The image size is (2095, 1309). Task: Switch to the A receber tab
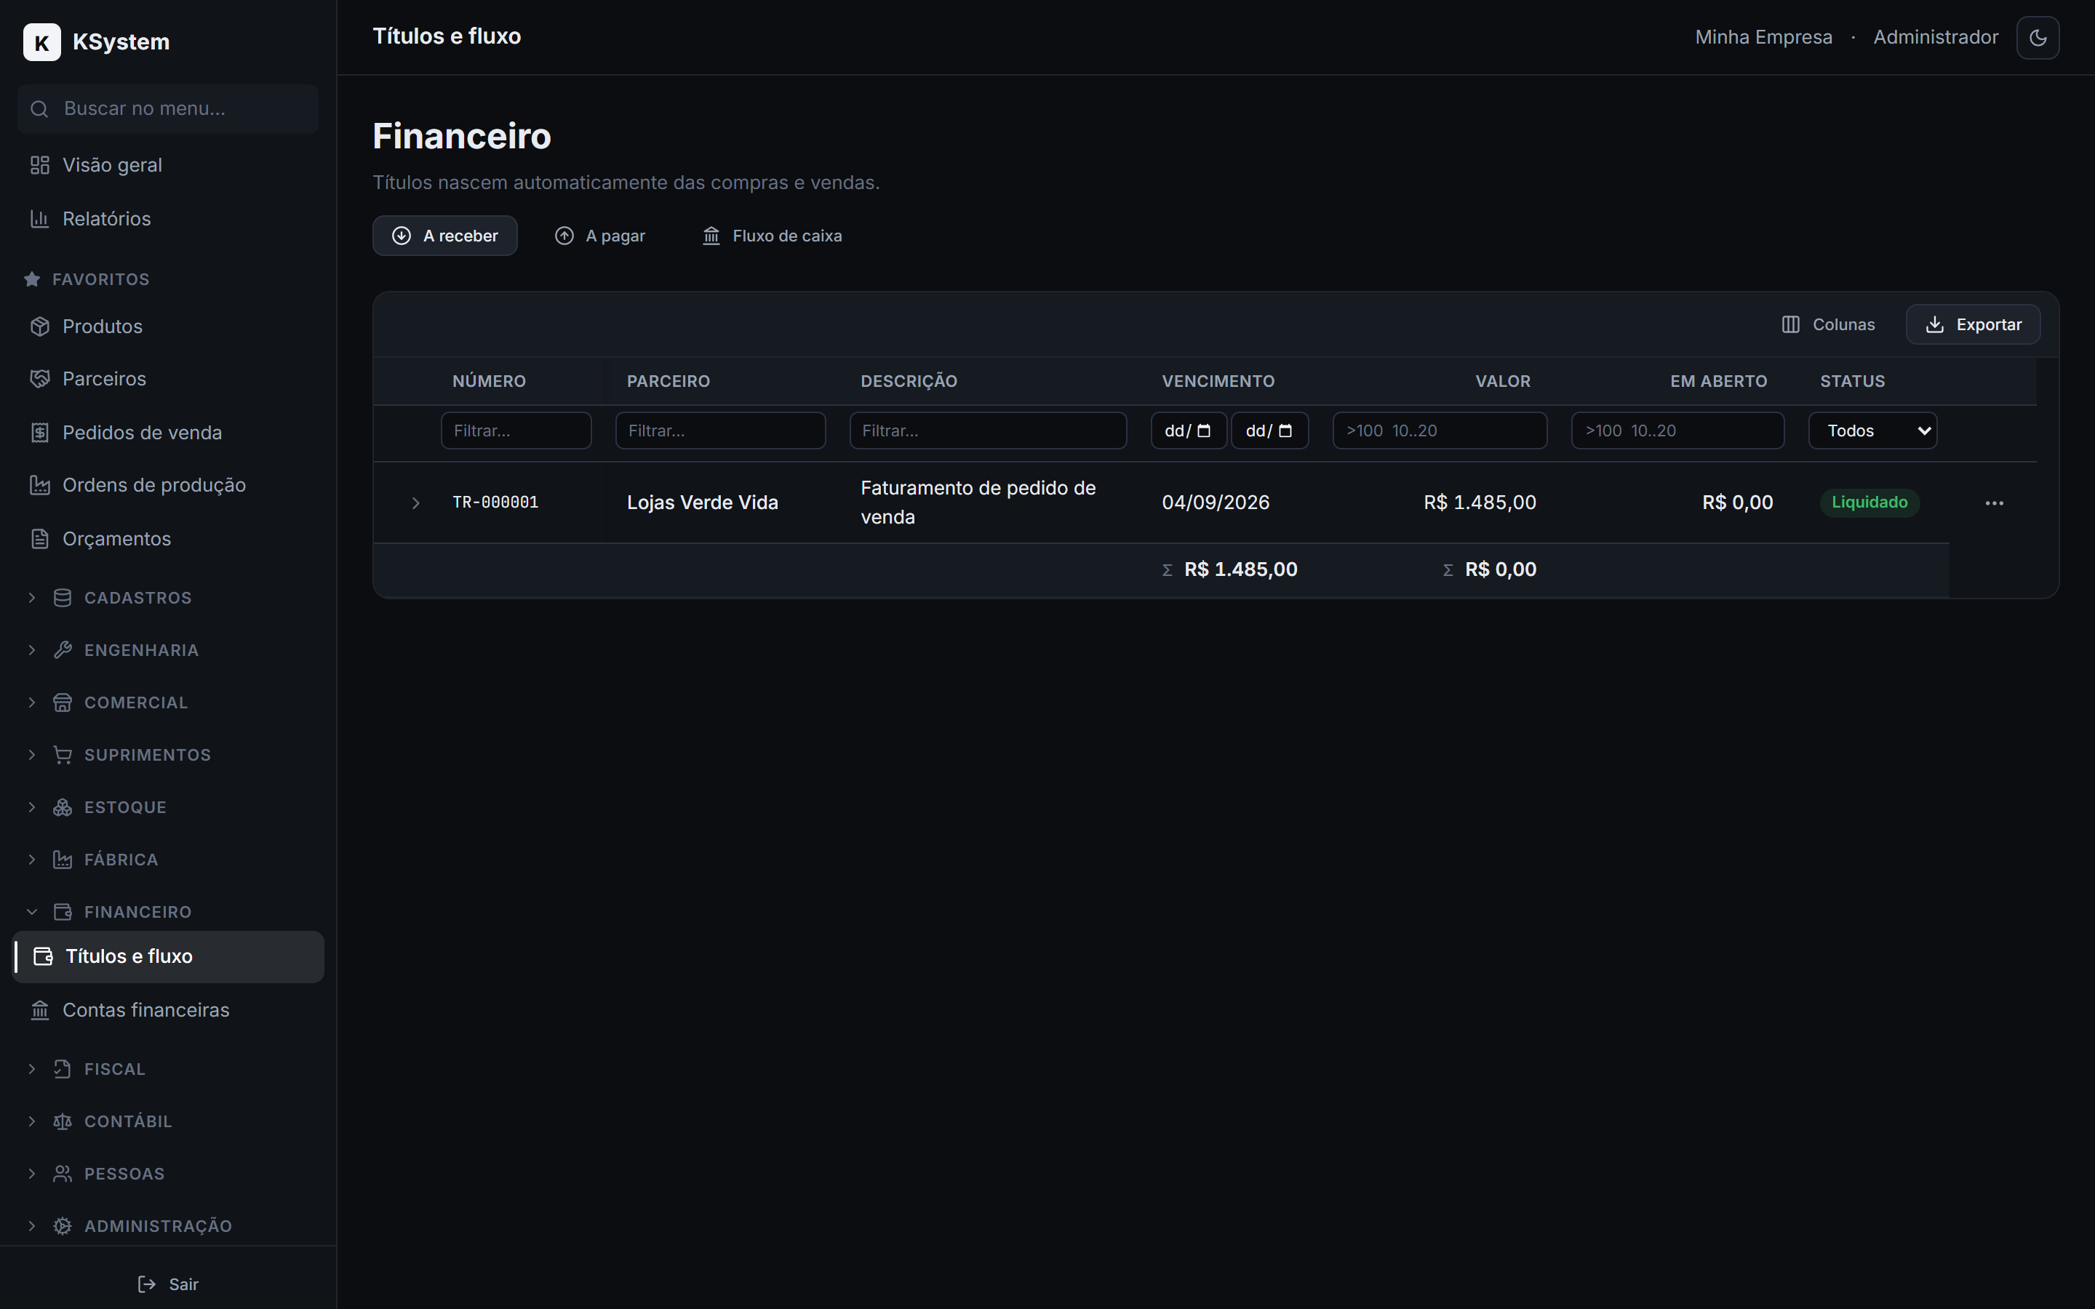[x=445, y=236]
